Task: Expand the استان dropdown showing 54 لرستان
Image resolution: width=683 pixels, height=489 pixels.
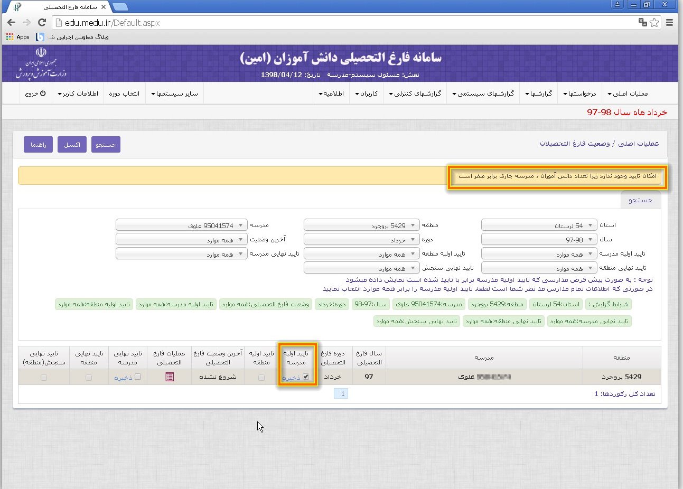Action: click(539, 225)
